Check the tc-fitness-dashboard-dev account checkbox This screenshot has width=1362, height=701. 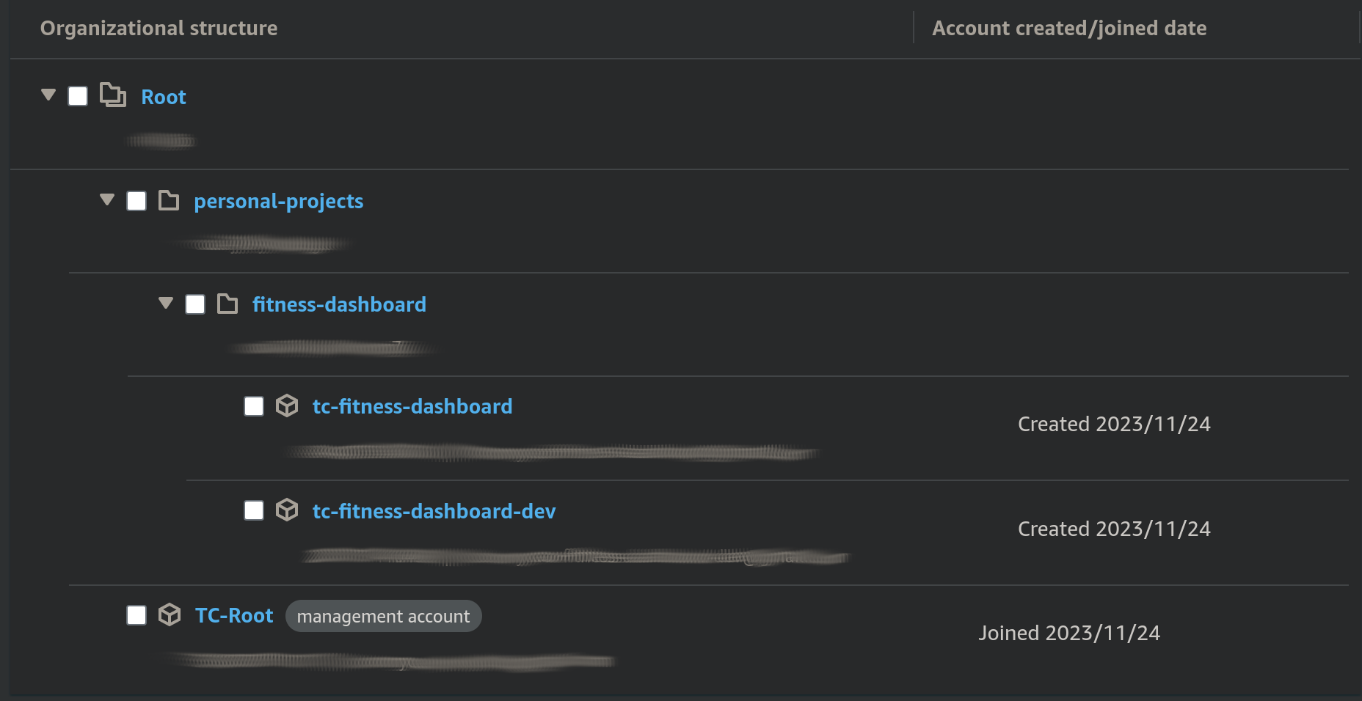(x=254, y=510)
